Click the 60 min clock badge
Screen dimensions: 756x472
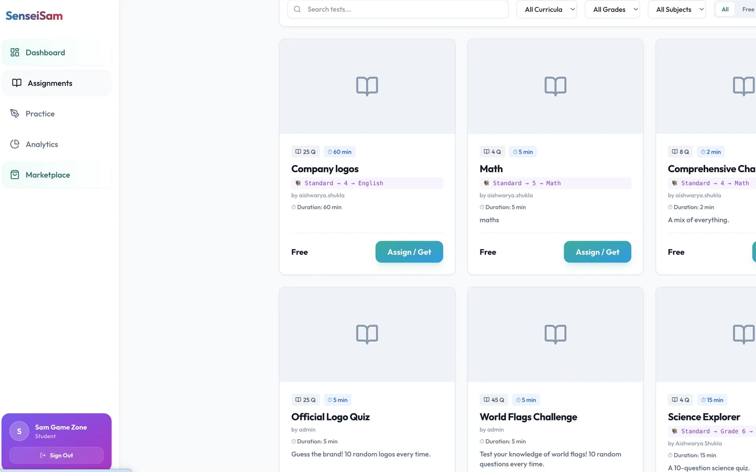pyautogui.click(x=339, y=152)
